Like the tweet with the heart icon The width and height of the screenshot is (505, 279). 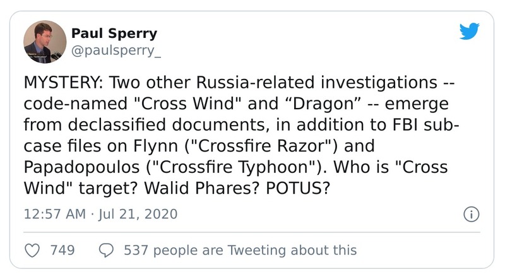tap(32, 250)
